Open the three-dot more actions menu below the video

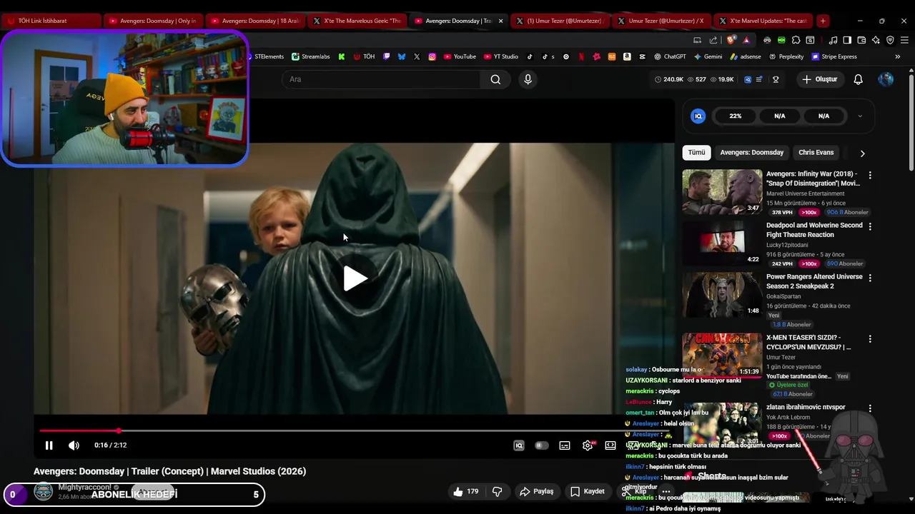(666, 491)
